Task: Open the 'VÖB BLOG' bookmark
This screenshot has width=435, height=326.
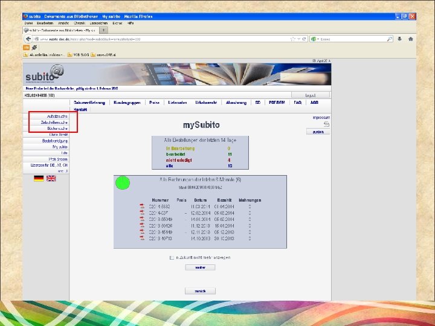Action: pos(78,55)
